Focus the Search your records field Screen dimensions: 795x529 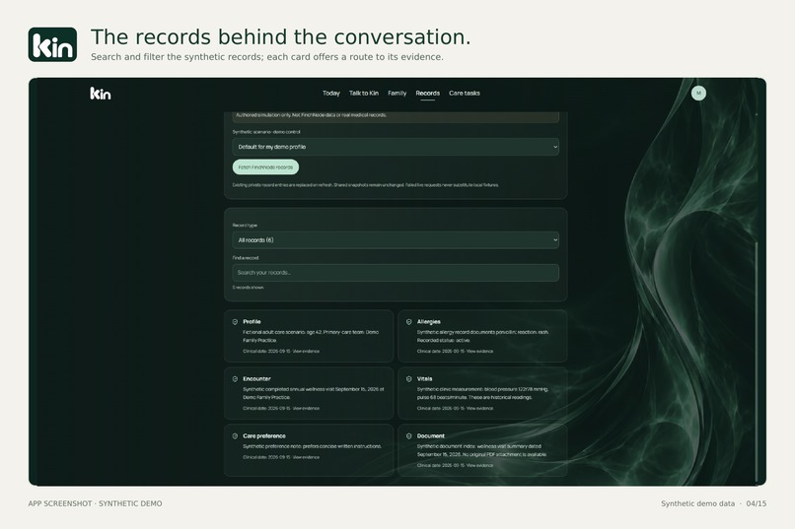pyautogui.click(x=396, y=272)
